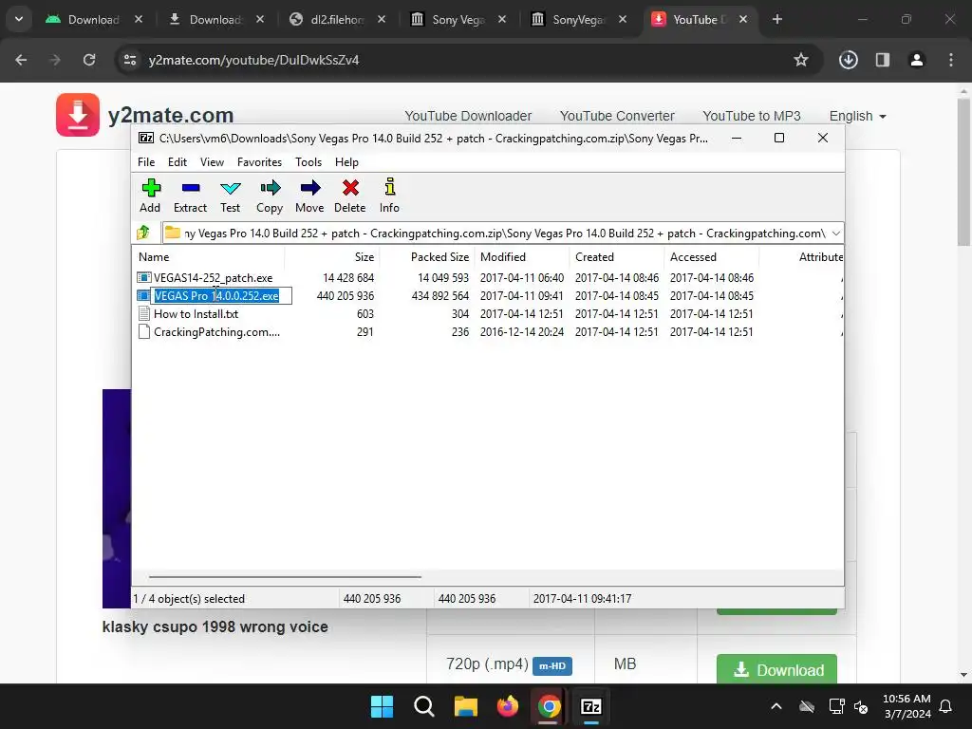The height and width of the screenshot is (729, 972).
Task: Sort by the Size column header
Action: pos(332,256)
